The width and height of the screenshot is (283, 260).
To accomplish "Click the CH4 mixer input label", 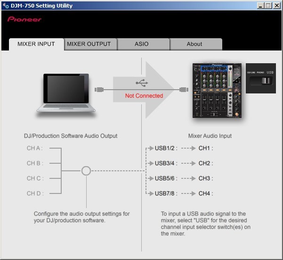I will pyautogui.click(x=206, y=193).
